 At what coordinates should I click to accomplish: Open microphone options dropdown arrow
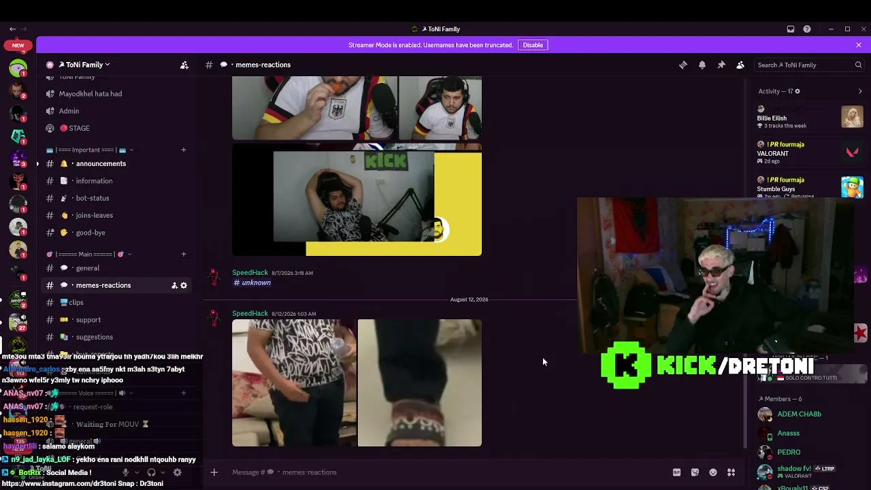(136, 472)
